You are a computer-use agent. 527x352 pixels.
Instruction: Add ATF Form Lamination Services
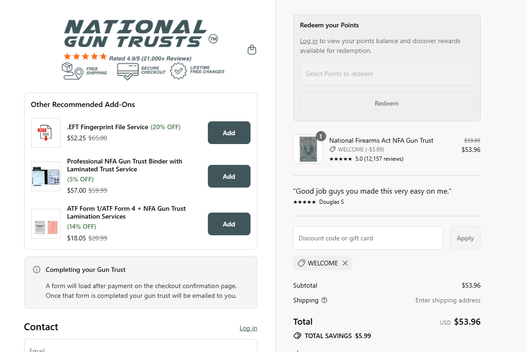point(229,224)
